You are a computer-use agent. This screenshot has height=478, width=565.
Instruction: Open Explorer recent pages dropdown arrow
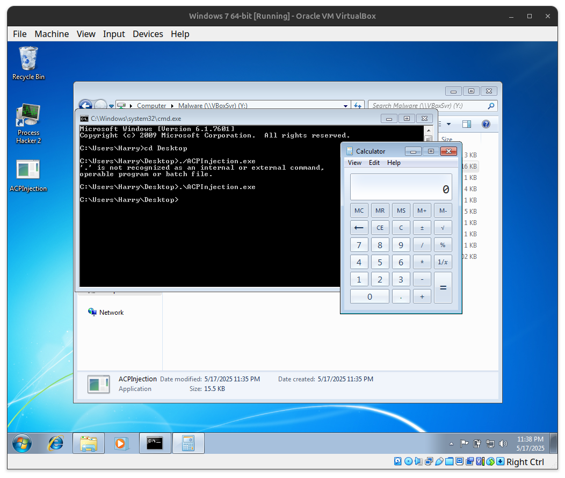pos(111,106)
